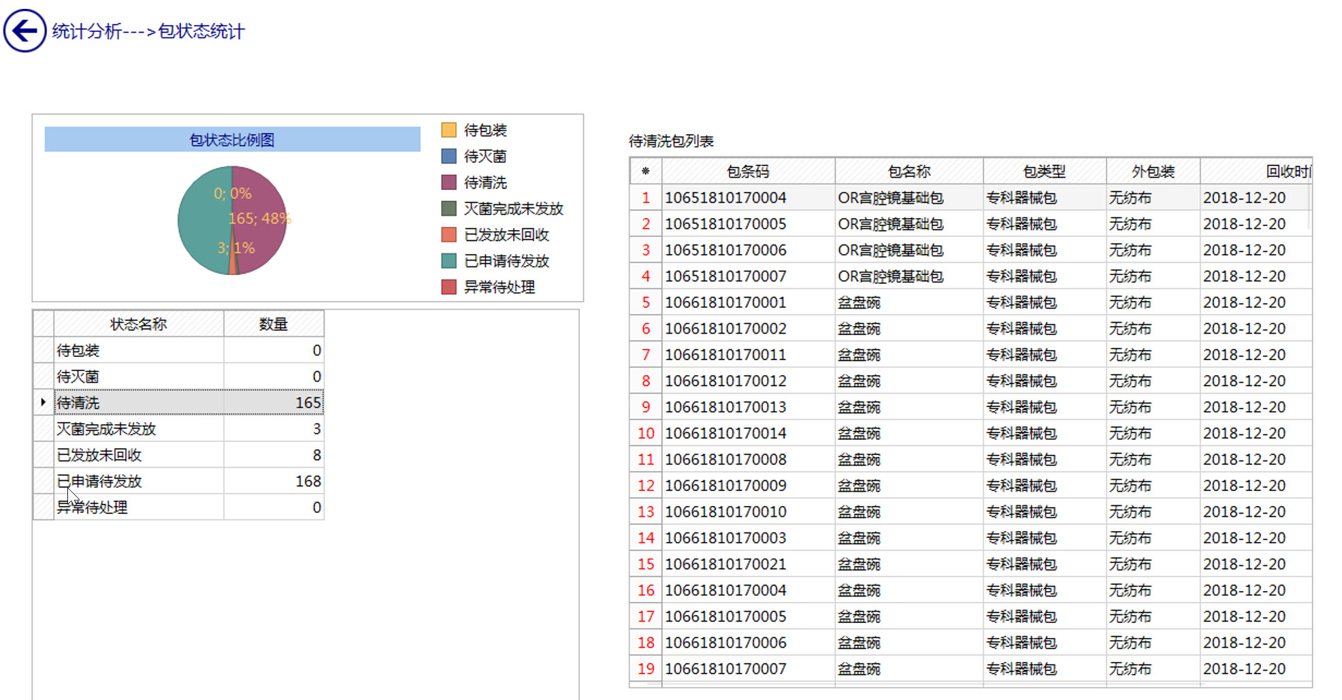
Task: Click the 外包装 column header
Action: pos(1153,172)
